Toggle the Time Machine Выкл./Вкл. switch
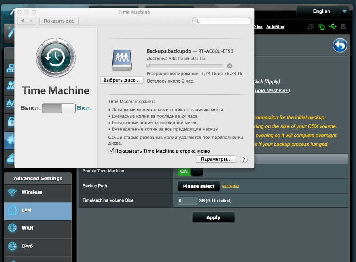 tap(59, 108)
